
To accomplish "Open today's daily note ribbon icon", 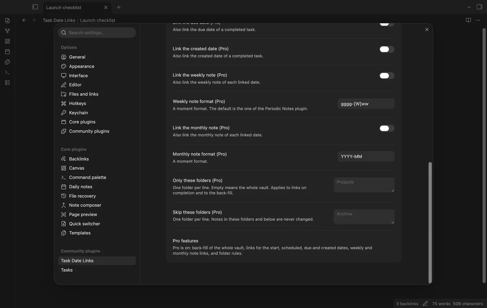I will [7, 51].
